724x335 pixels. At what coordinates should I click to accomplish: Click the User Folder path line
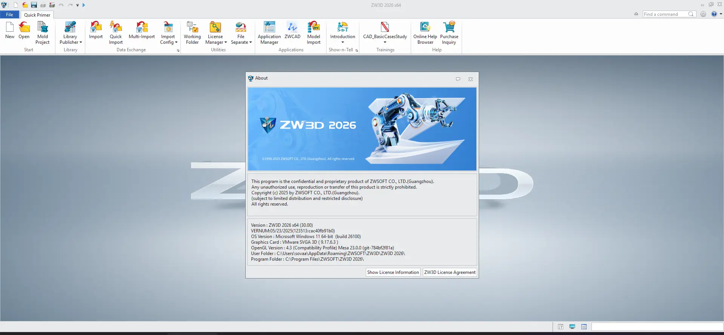click(x=328, y=254)
